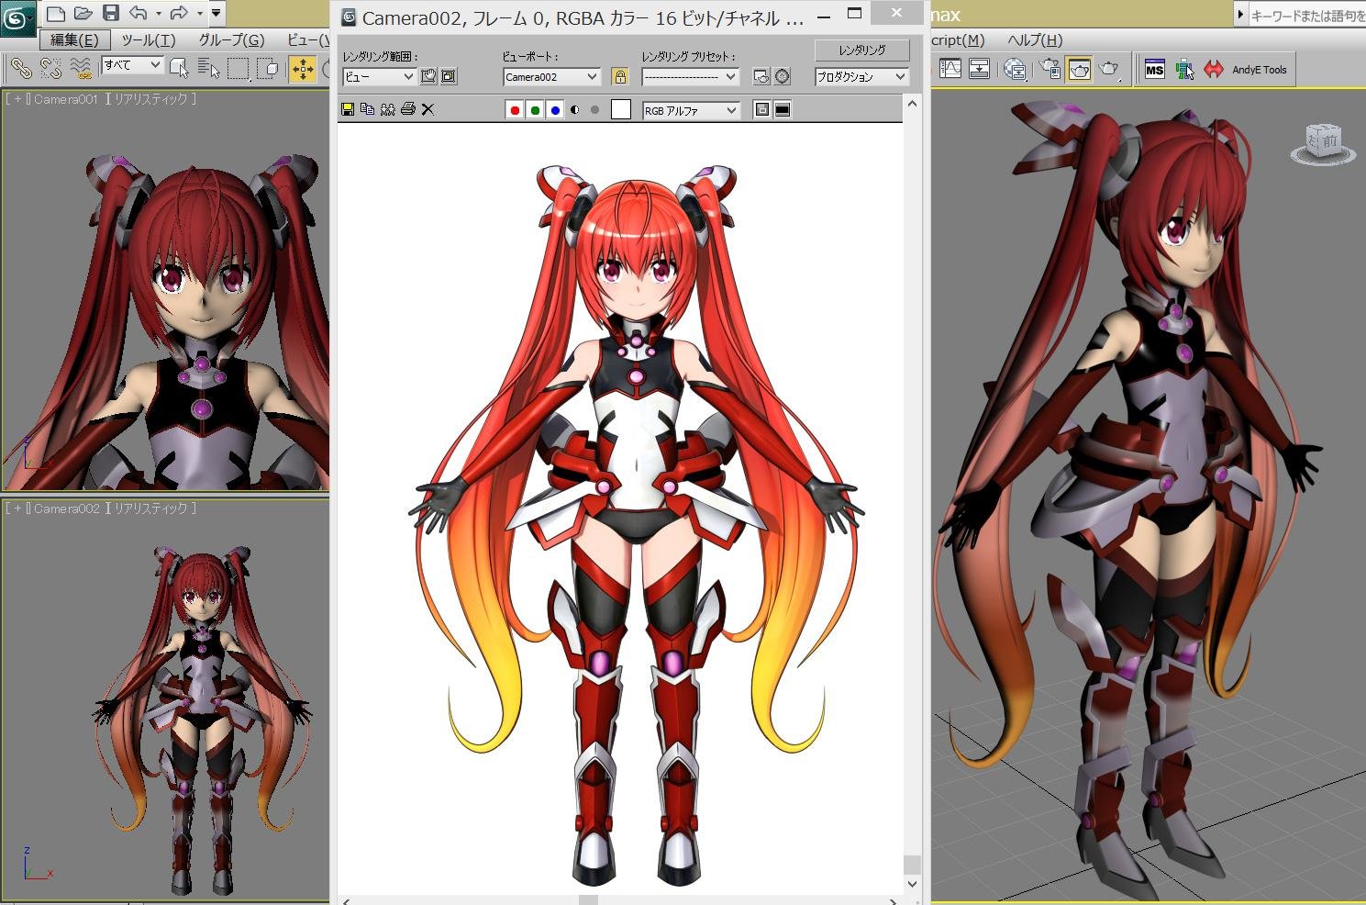Activate the Select and Move tool

tap(302, 69)
